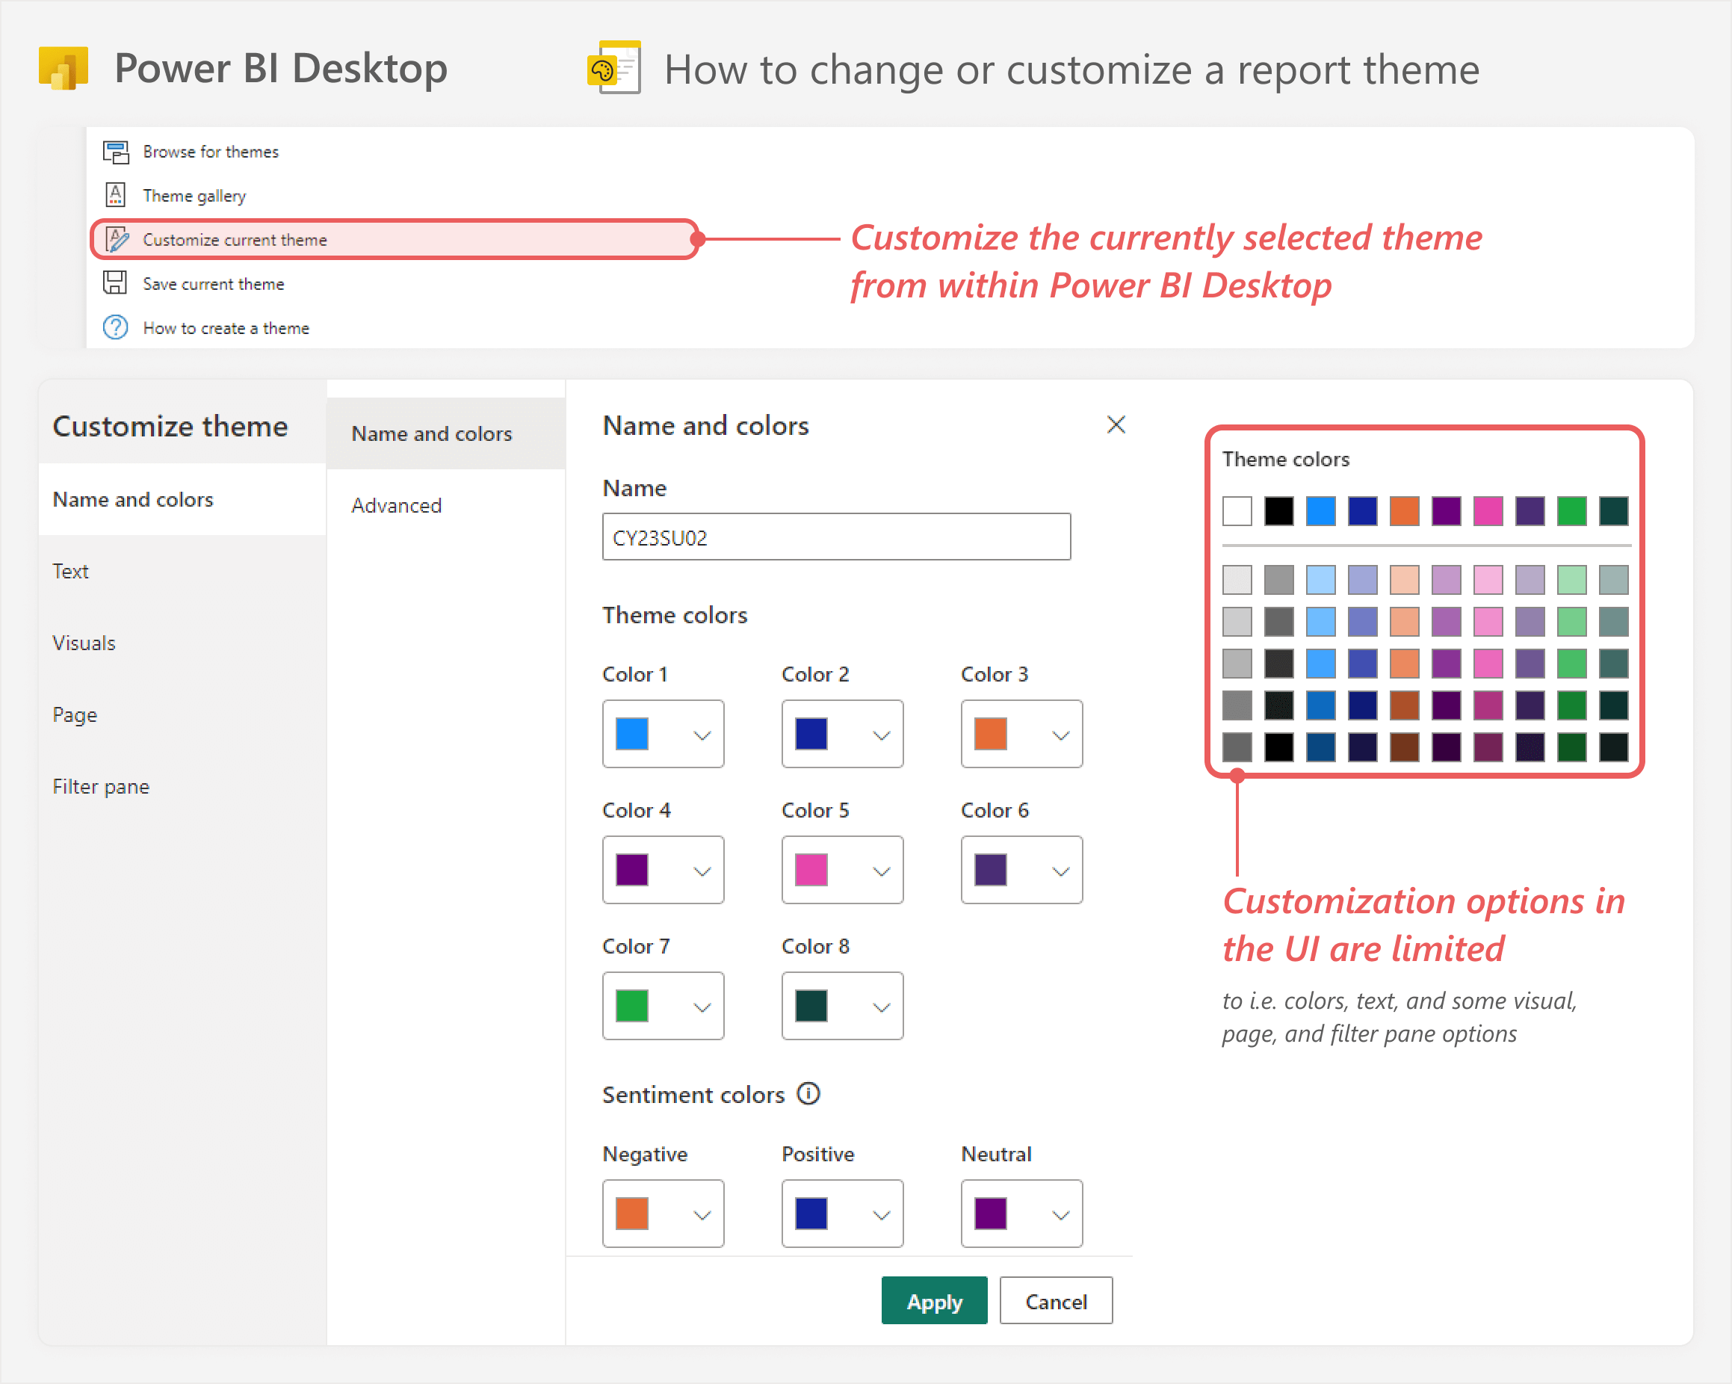Viewport: 1732px width, 1384px height.
Task: Click the Browse for themes icon
Action: [x=116, y=152]
